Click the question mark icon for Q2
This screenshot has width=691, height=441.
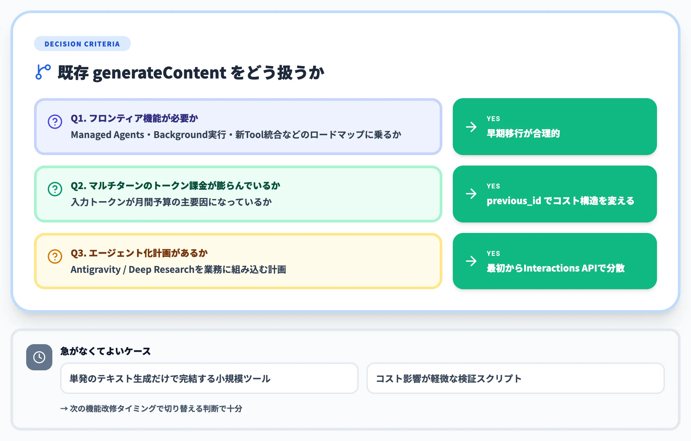coord(55,189)
